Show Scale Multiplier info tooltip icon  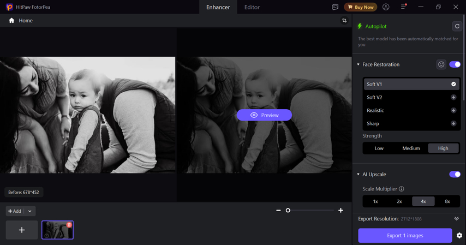click(402, 189)
